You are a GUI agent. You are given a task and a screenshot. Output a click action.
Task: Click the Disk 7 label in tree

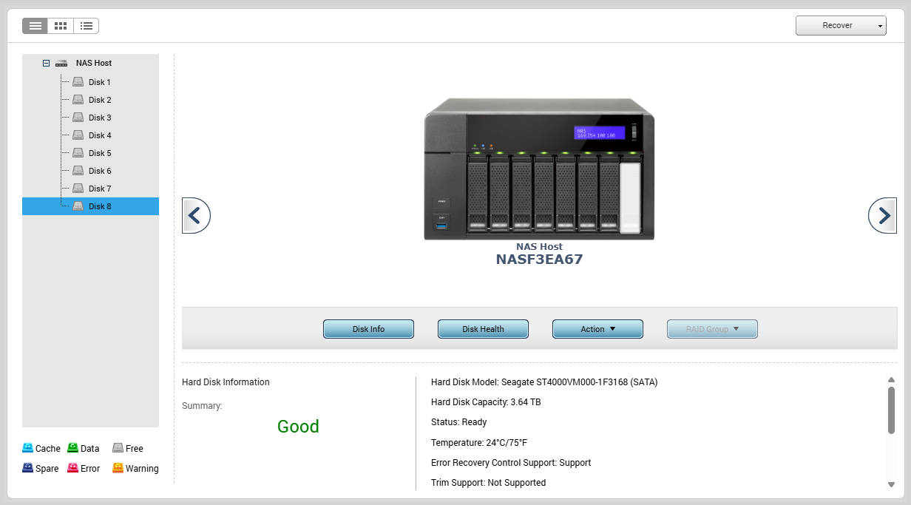coord(100,189)
